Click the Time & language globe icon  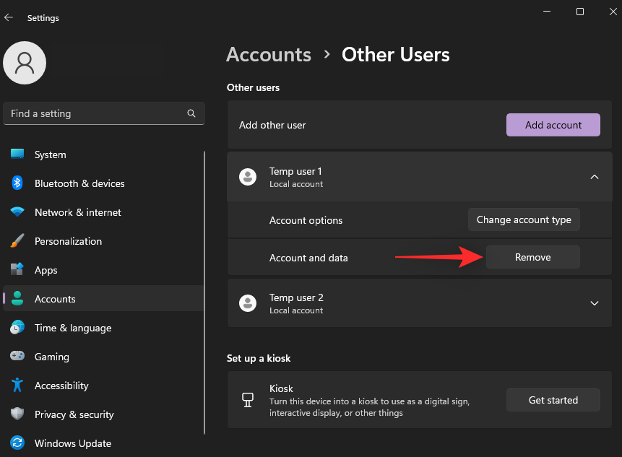(x=17, y=327)
